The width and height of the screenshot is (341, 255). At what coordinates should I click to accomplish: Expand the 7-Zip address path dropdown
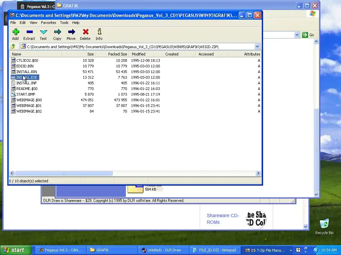point(257,46)
